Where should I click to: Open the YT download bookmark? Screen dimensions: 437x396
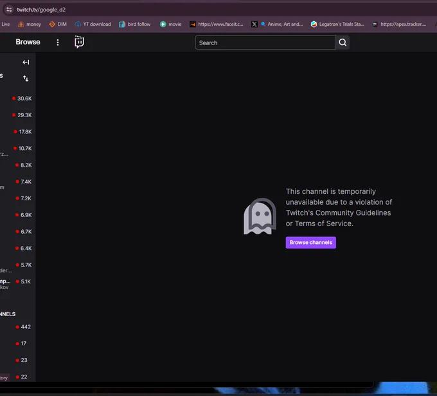click(x=93, y=24)
